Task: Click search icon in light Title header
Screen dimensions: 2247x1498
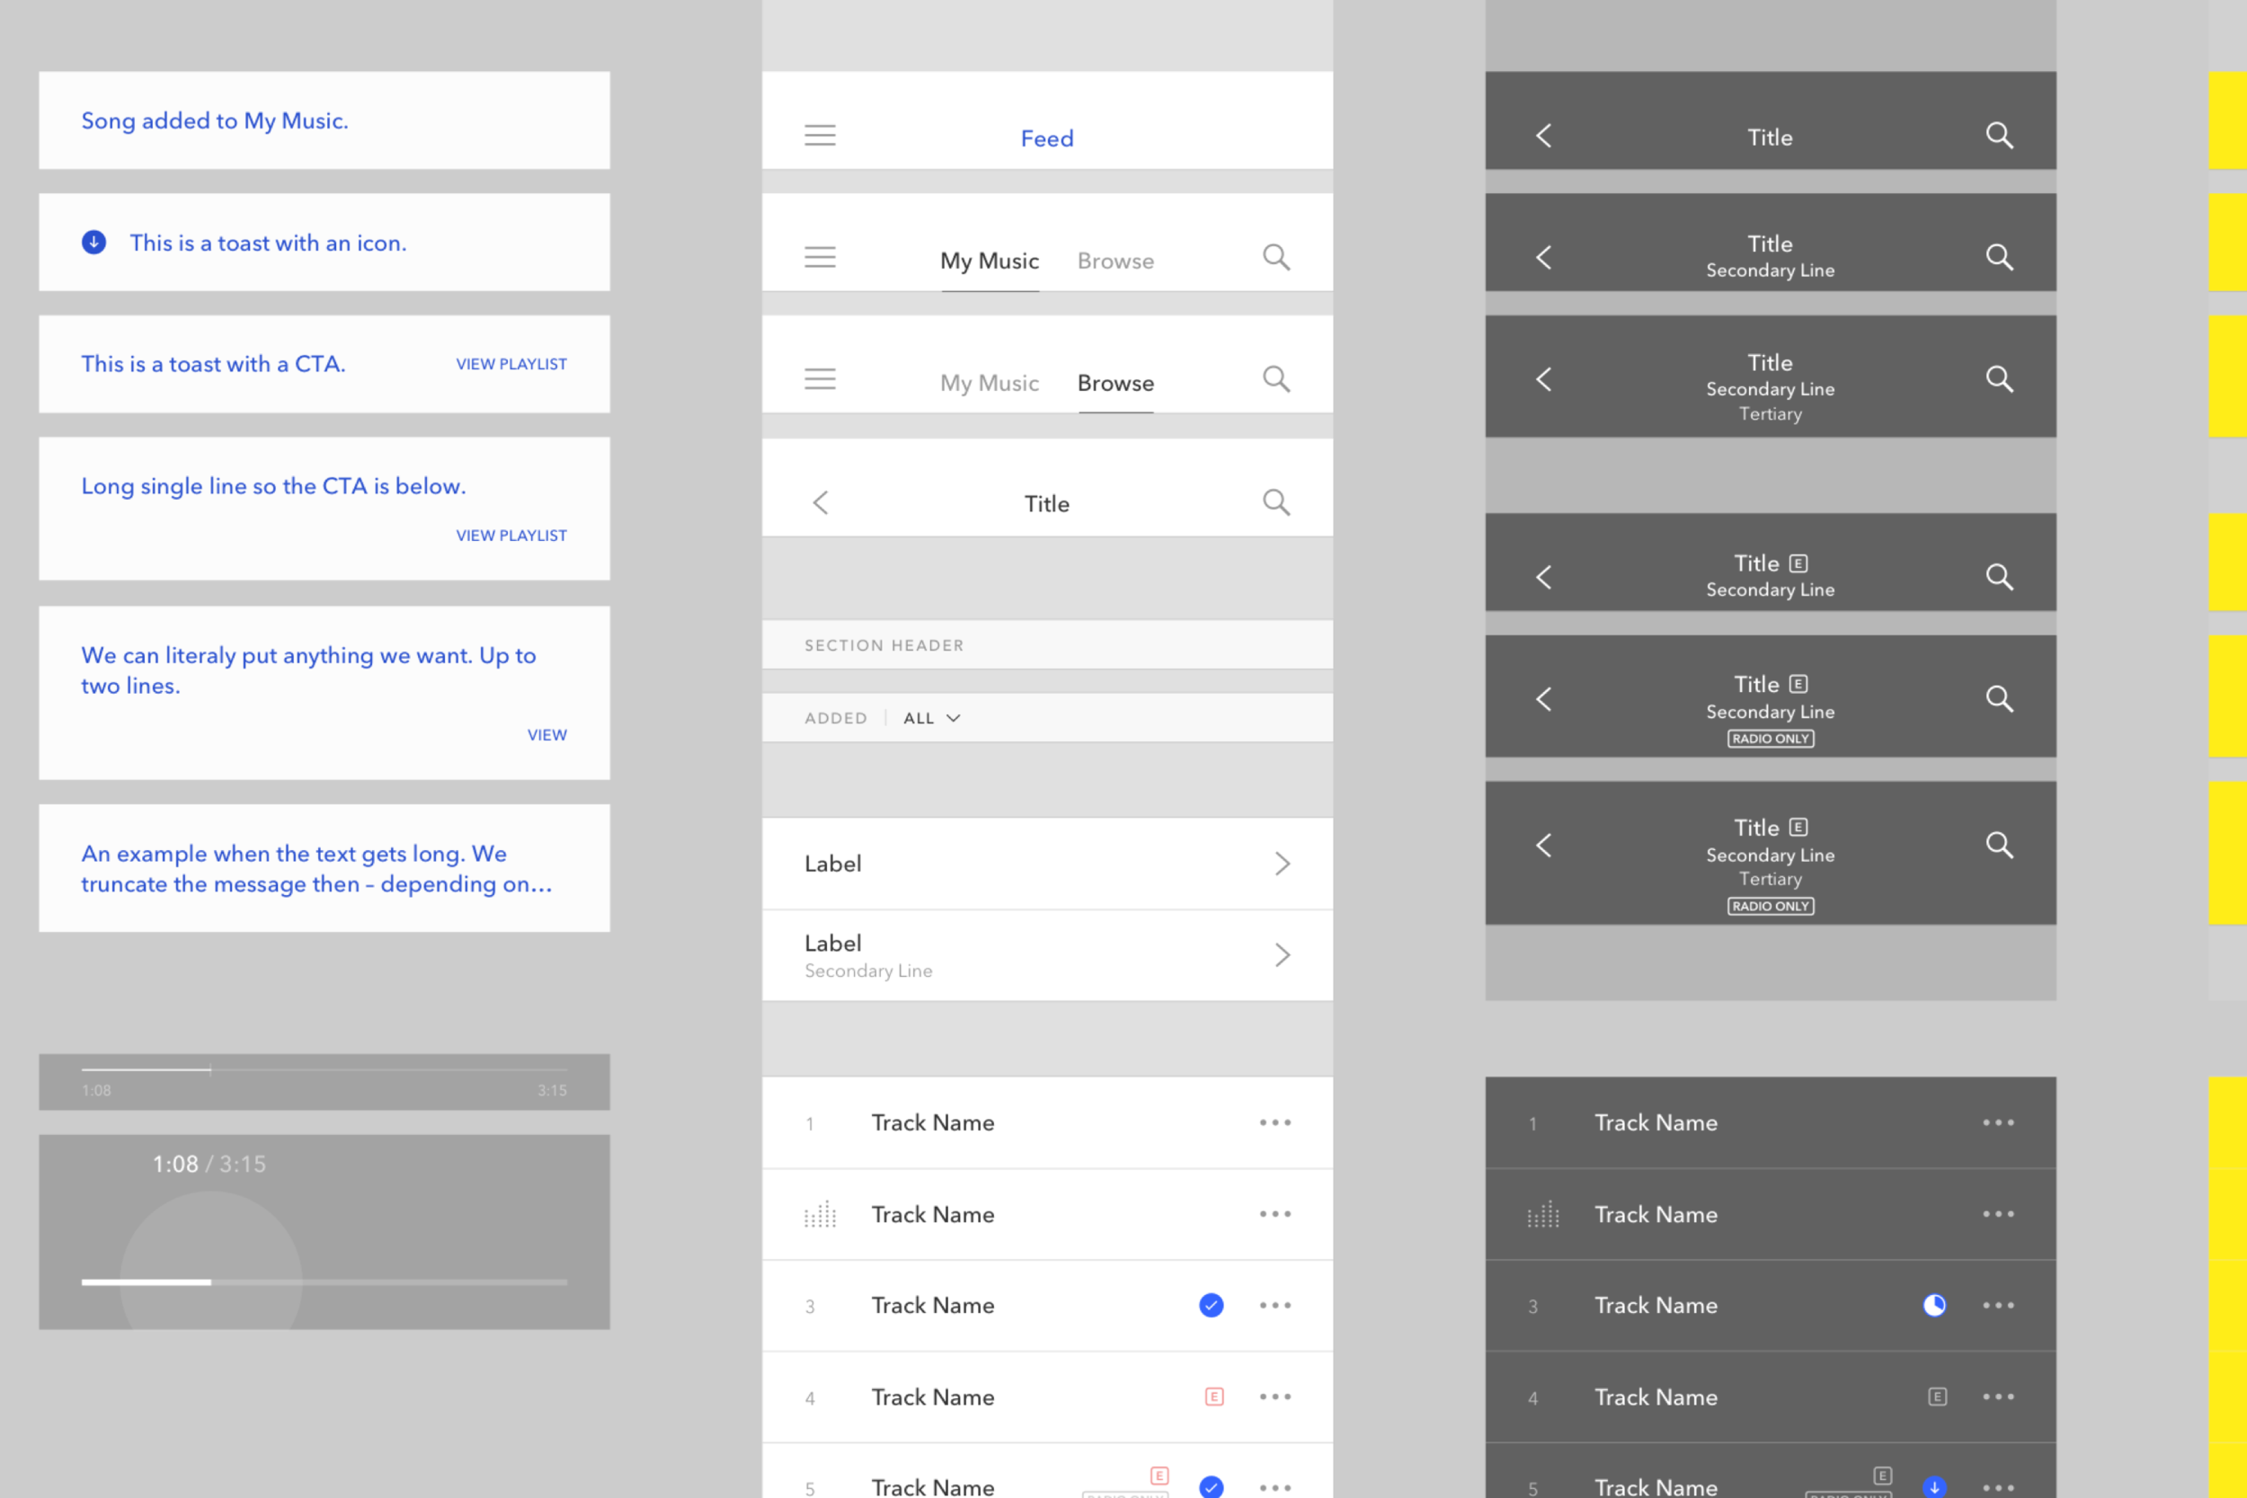Action: coord(1276,502)
